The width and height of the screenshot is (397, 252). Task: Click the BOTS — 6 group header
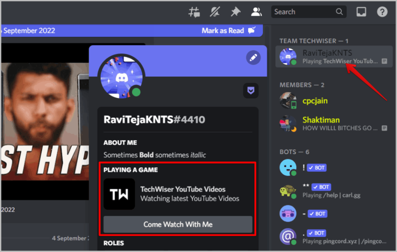pos(294,152)
